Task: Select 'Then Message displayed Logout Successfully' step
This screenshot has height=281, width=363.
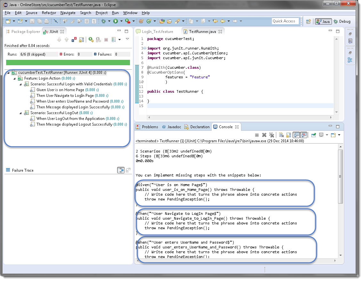Action: click(78, 124)
